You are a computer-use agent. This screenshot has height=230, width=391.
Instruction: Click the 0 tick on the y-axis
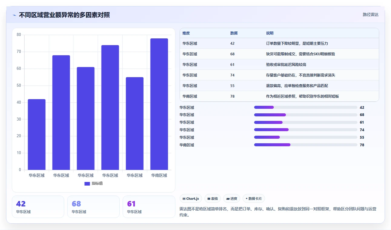pos(20,170)
